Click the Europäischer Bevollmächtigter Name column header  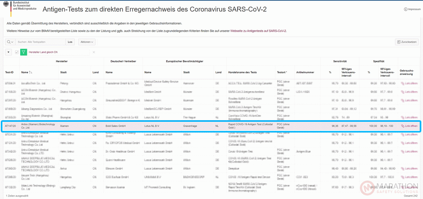coord(147,73)
